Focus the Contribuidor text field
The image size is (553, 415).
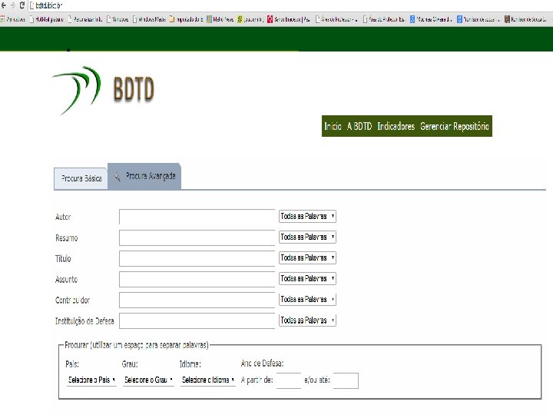pyautogui.click(x=197, y=300)
